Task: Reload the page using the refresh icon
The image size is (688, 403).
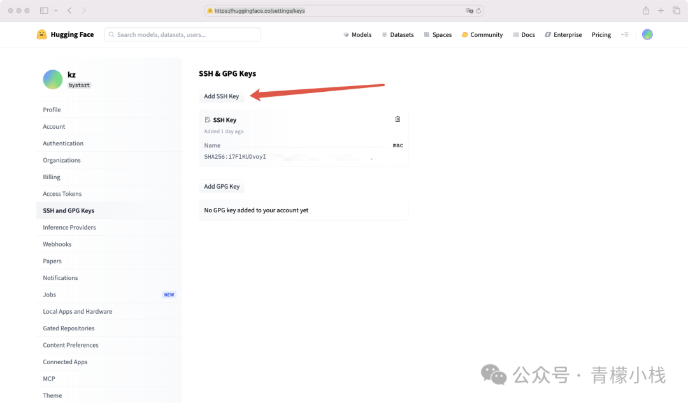Action: [x=478, y=11]
